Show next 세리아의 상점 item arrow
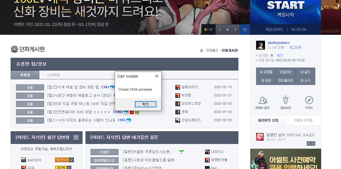The height and width of the screenshot is (169, 341). tap(313, 144)
